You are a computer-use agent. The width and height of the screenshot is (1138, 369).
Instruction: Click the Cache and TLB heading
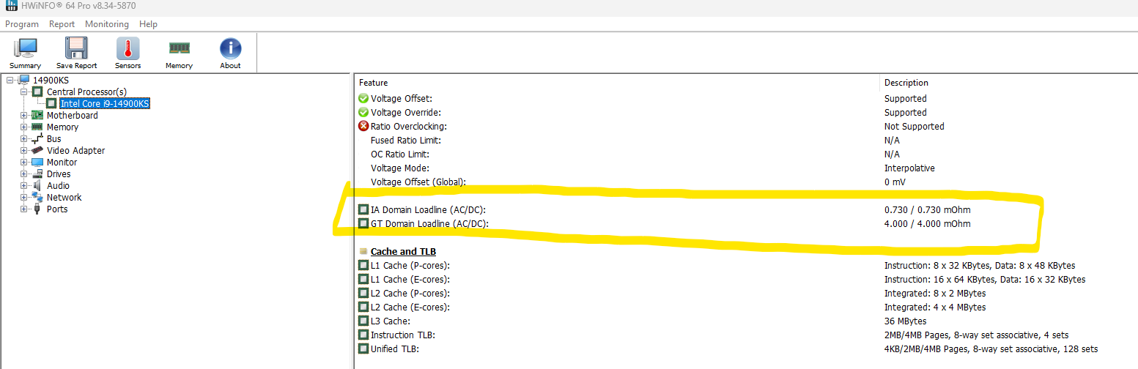[403, 251]
